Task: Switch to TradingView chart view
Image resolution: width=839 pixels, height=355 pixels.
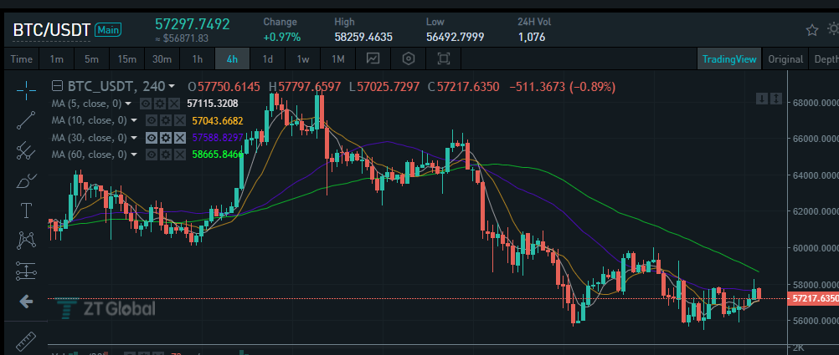Action: click(729, 58)
